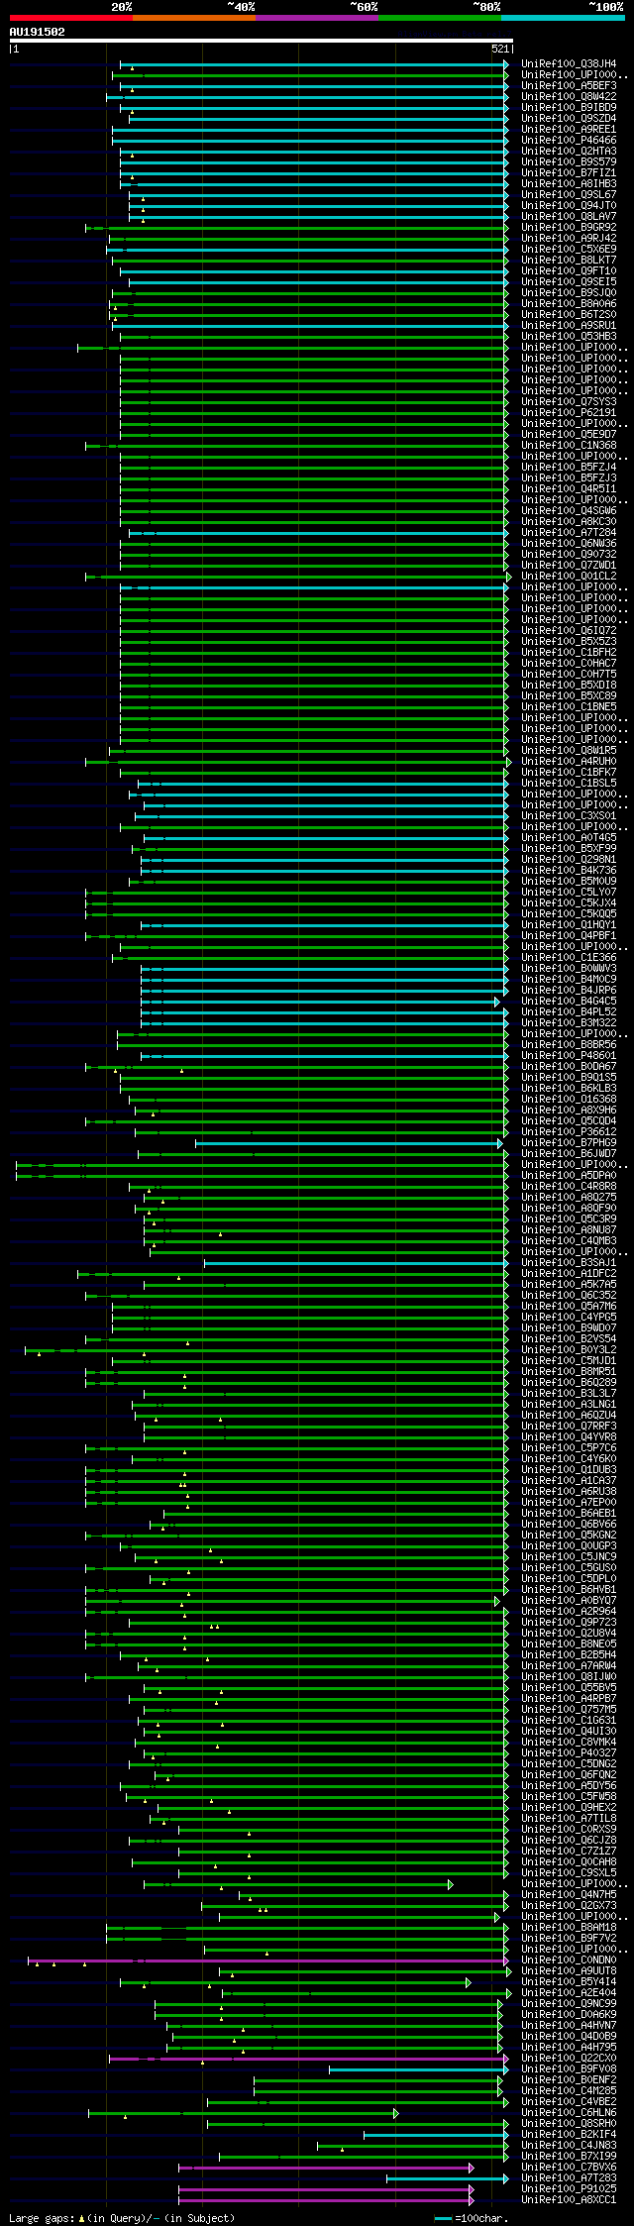Open the UniRef100_P46466 hit
The height and width of the screenshot is (2226, 634).
pyautogui.click(x=569, y=141)
